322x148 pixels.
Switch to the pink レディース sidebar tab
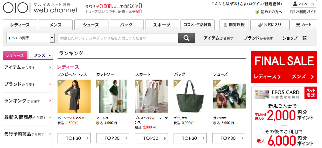[x=15, y=55]
